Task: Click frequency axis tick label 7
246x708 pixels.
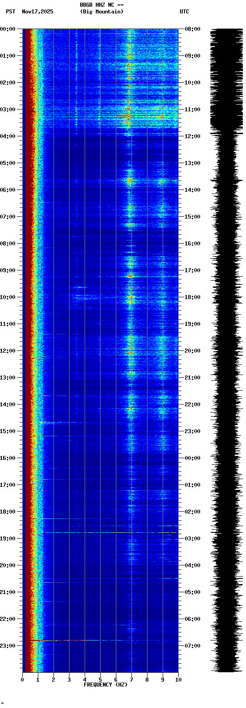Action: point(131,680)
